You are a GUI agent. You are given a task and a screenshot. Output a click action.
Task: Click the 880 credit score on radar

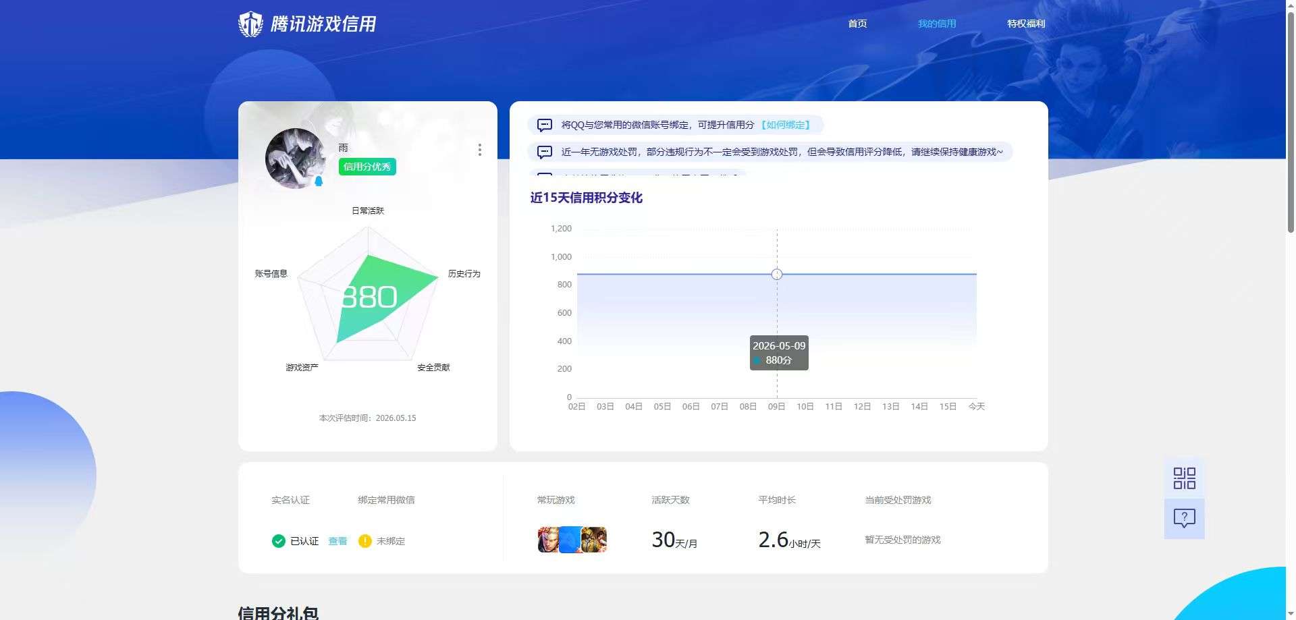click(369, 297)
